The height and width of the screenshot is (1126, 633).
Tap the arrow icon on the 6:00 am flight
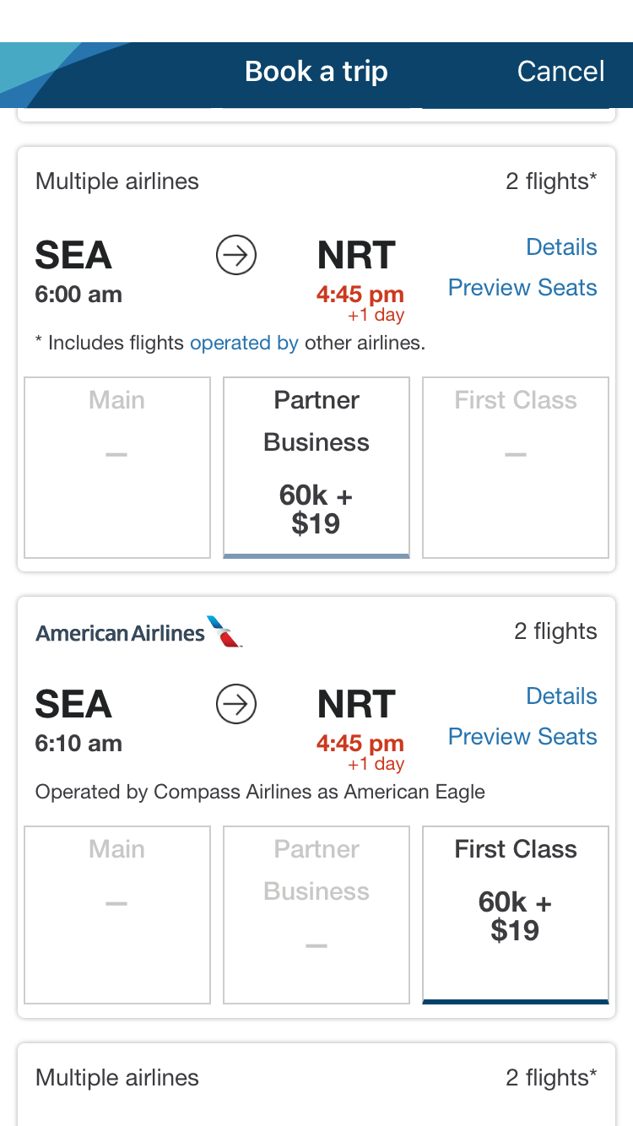click(236, 255)
